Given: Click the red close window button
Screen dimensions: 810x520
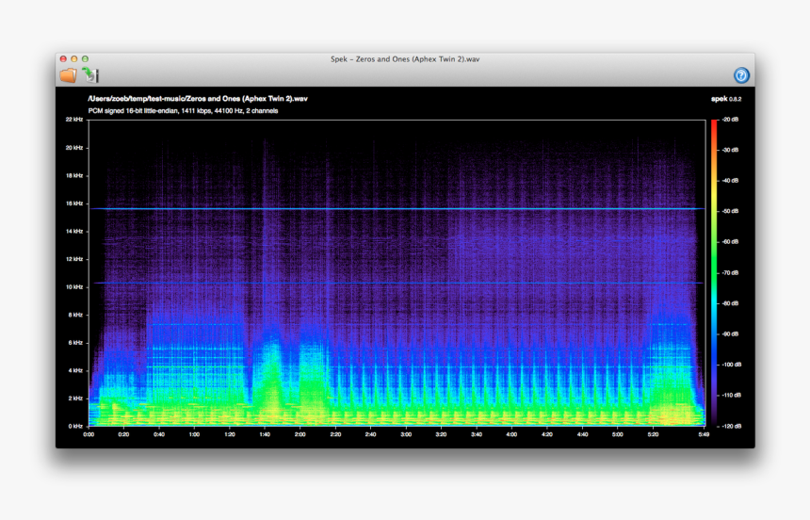Looking at the screenshot, I should [x=63, y=59].
